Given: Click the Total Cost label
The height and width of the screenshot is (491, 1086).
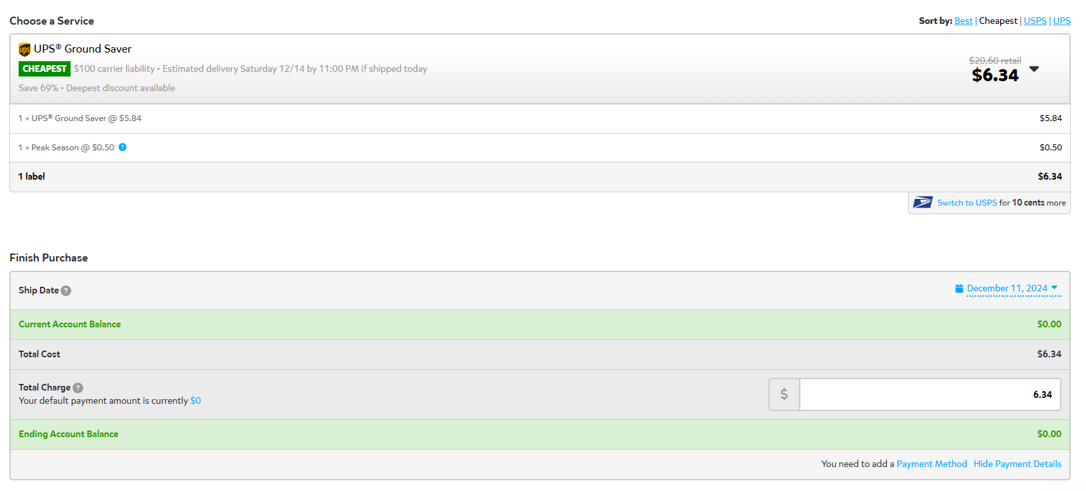Looking at the screenshot, I should pos(39,354).
